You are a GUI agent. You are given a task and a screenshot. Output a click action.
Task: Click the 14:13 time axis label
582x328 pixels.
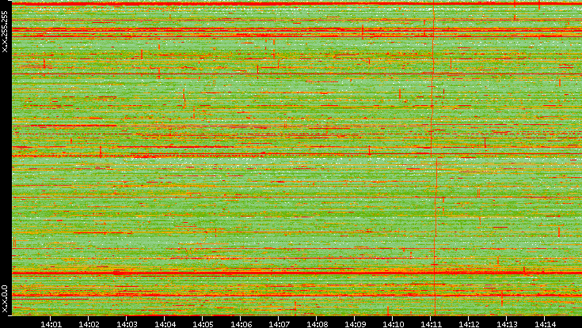507,324
